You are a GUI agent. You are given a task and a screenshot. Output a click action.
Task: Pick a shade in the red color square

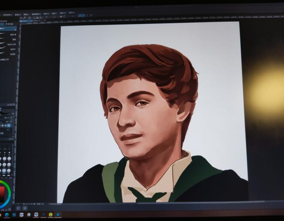point(2,194)
